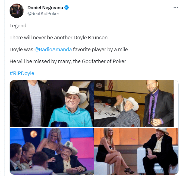Click the American flag in the top-right photo
This screenshot has height=176, width=180.
coord(111,85)
